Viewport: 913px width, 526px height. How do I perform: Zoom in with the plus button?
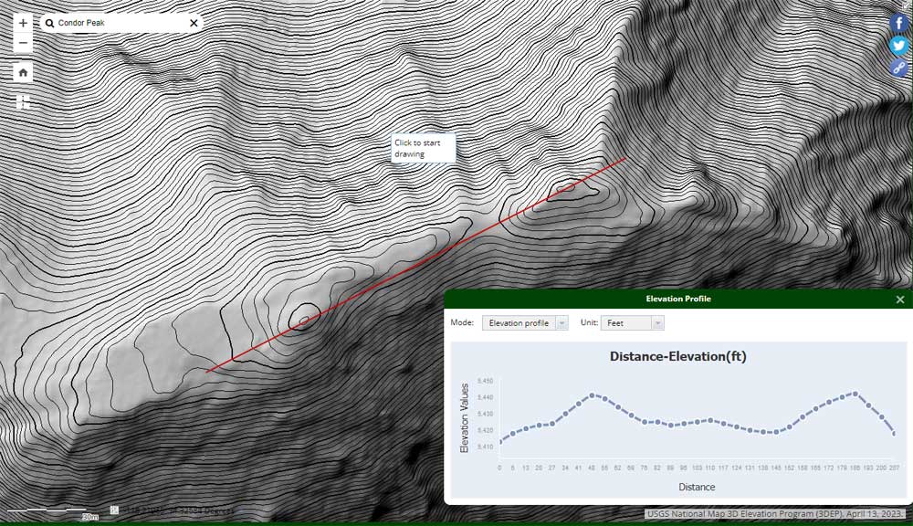coord(23,24)
